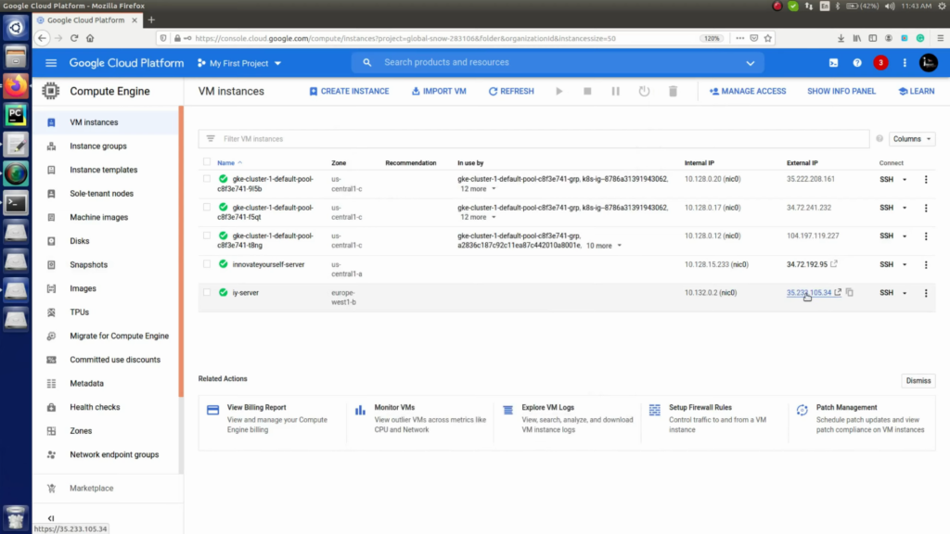Screen dimensions: 950x534
Task: Open Google Cloud help with question mark icon
Action: click(x=856, y=63)
